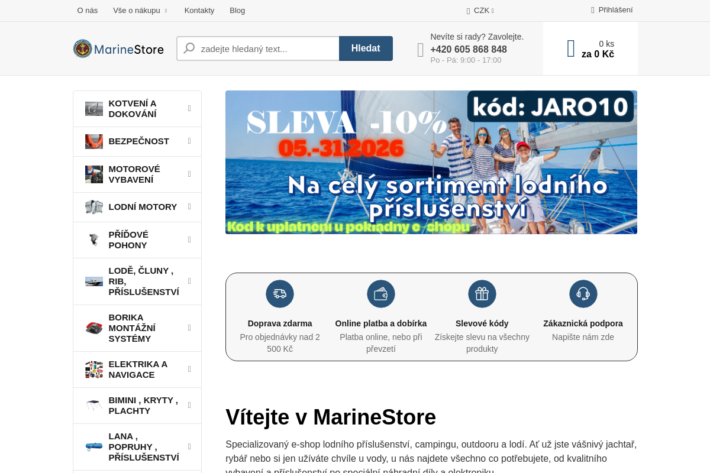Expand Kotvení a dokování submenu arrow
The height and width of the screenshot is (473, 710).
189,108
